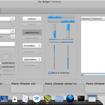
Task: Launch the blue globe web browser icon
Action: click(70, 98)
